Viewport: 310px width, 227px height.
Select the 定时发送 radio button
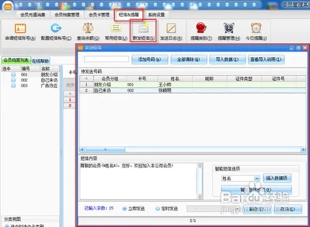pos(157,209)
